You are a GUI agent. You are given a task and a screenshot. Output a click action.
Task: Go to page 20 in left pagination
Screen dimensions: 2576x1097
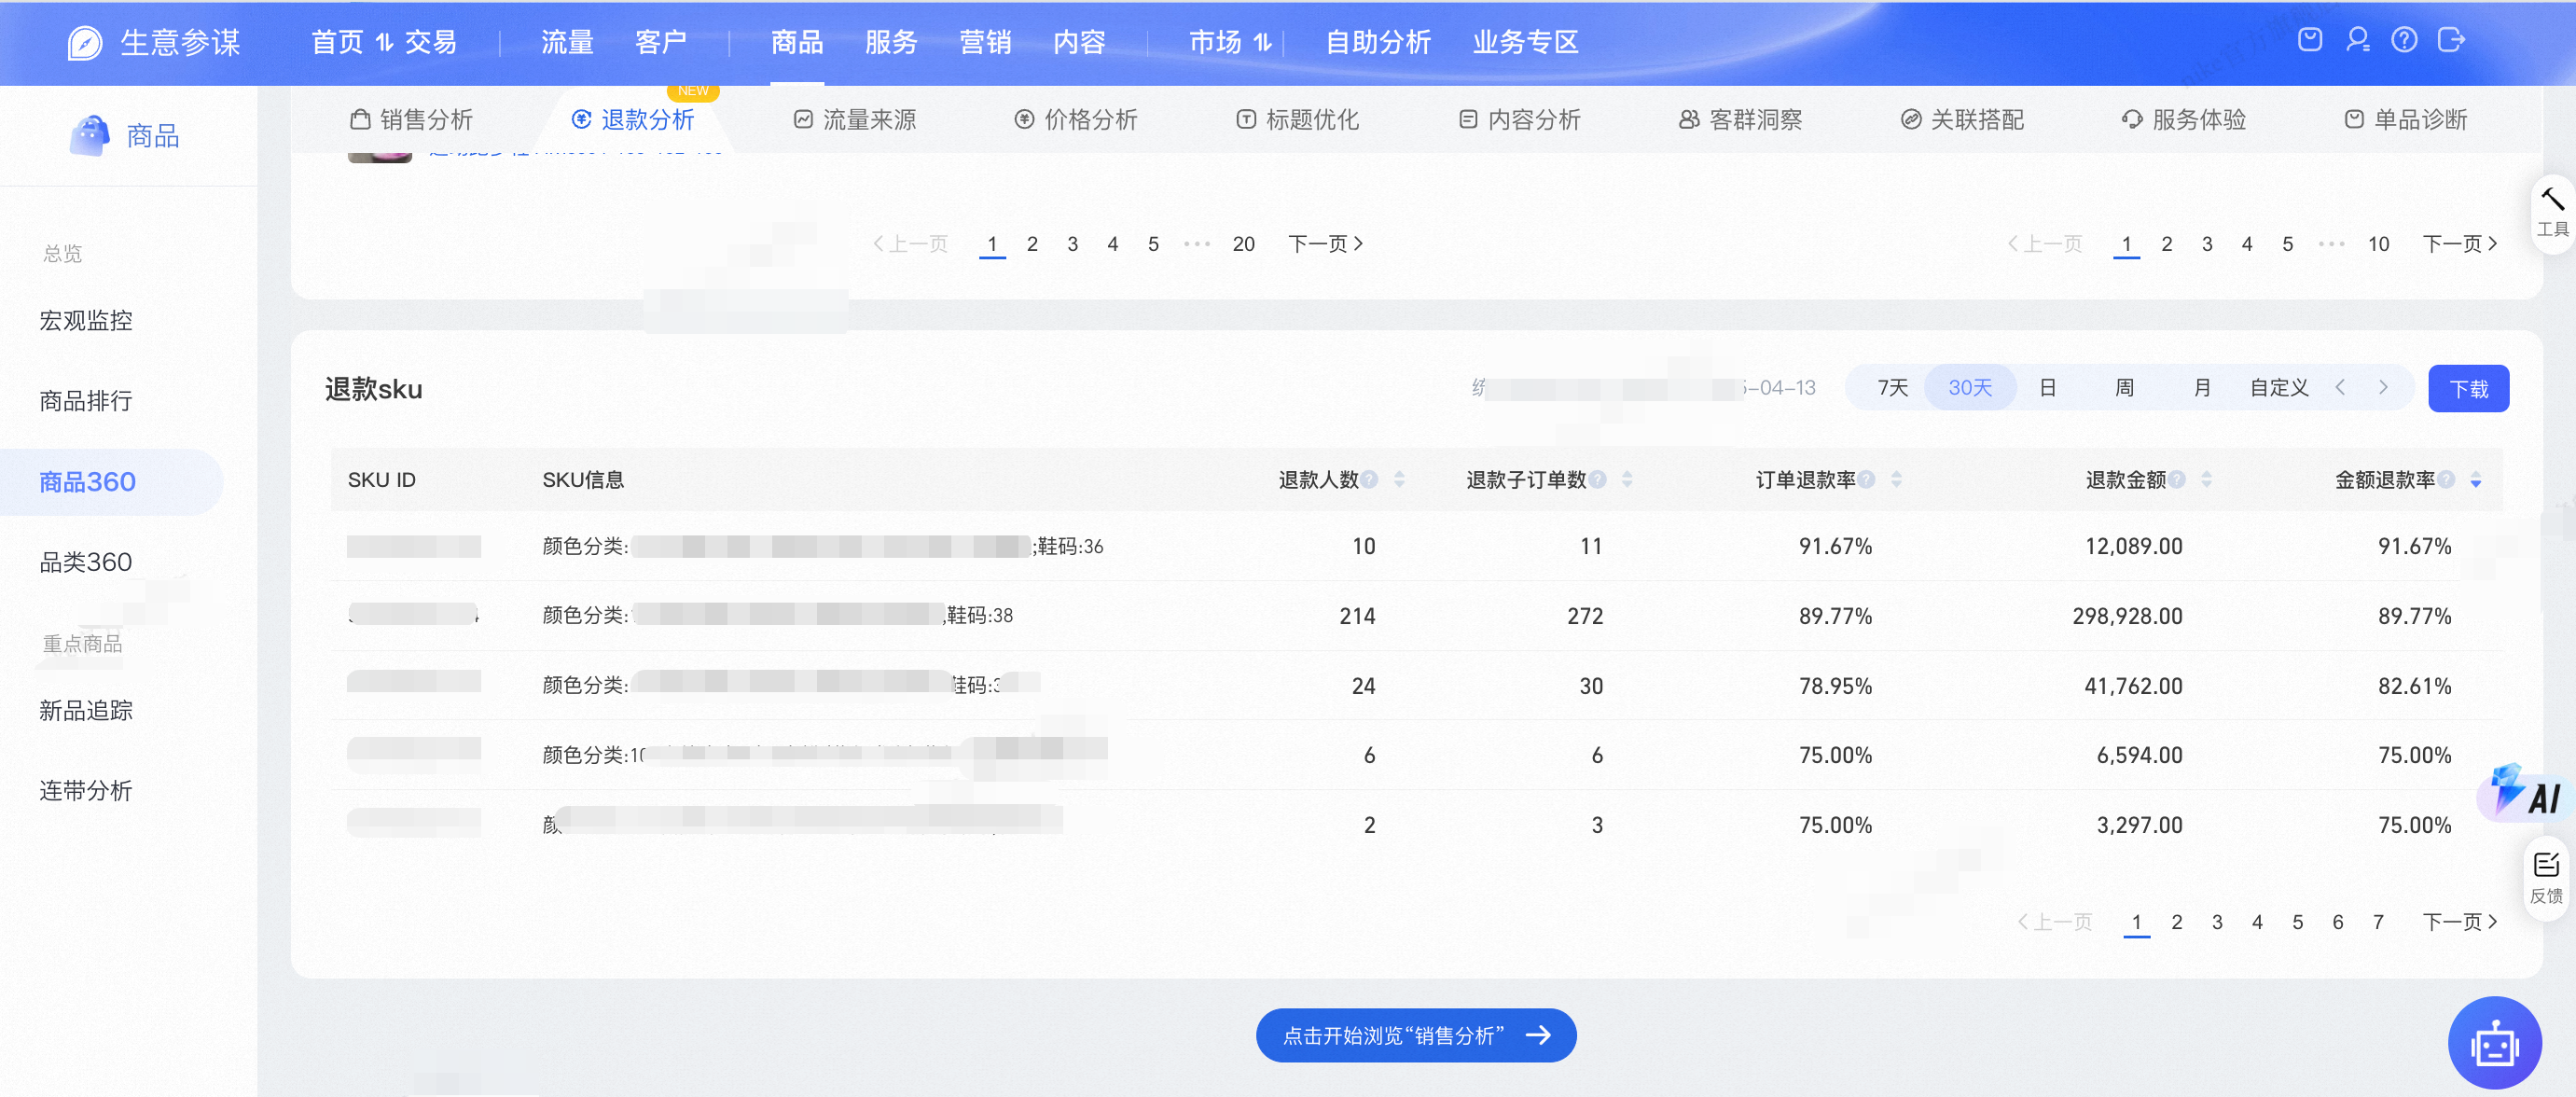(1243, 243)
